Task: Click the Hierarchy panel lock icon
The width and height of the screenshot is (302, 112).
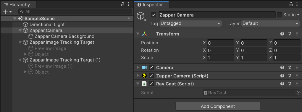Action: [x=123, y=4]
